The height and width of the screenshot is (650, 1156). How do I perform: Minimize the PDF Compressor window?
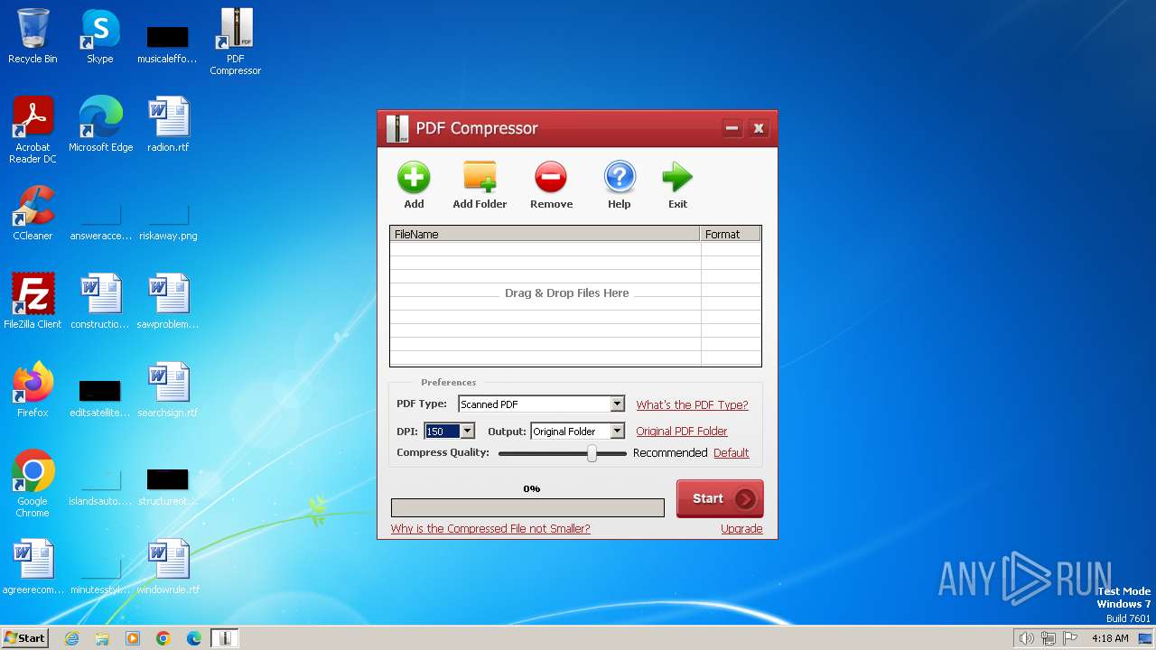tap(732, 128)
